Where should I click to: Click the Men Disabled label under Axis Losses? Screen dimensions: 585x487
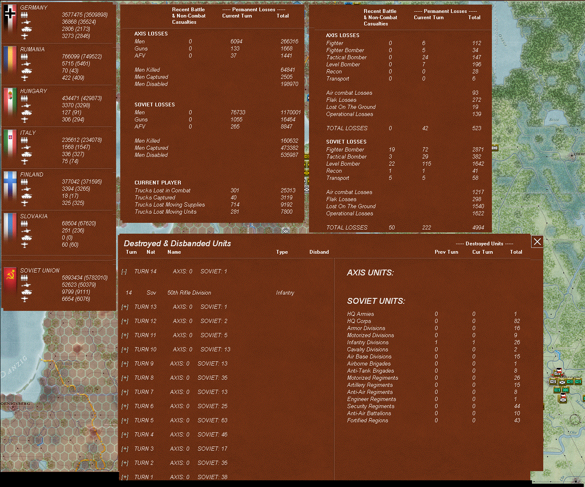[x=151, y=84]
